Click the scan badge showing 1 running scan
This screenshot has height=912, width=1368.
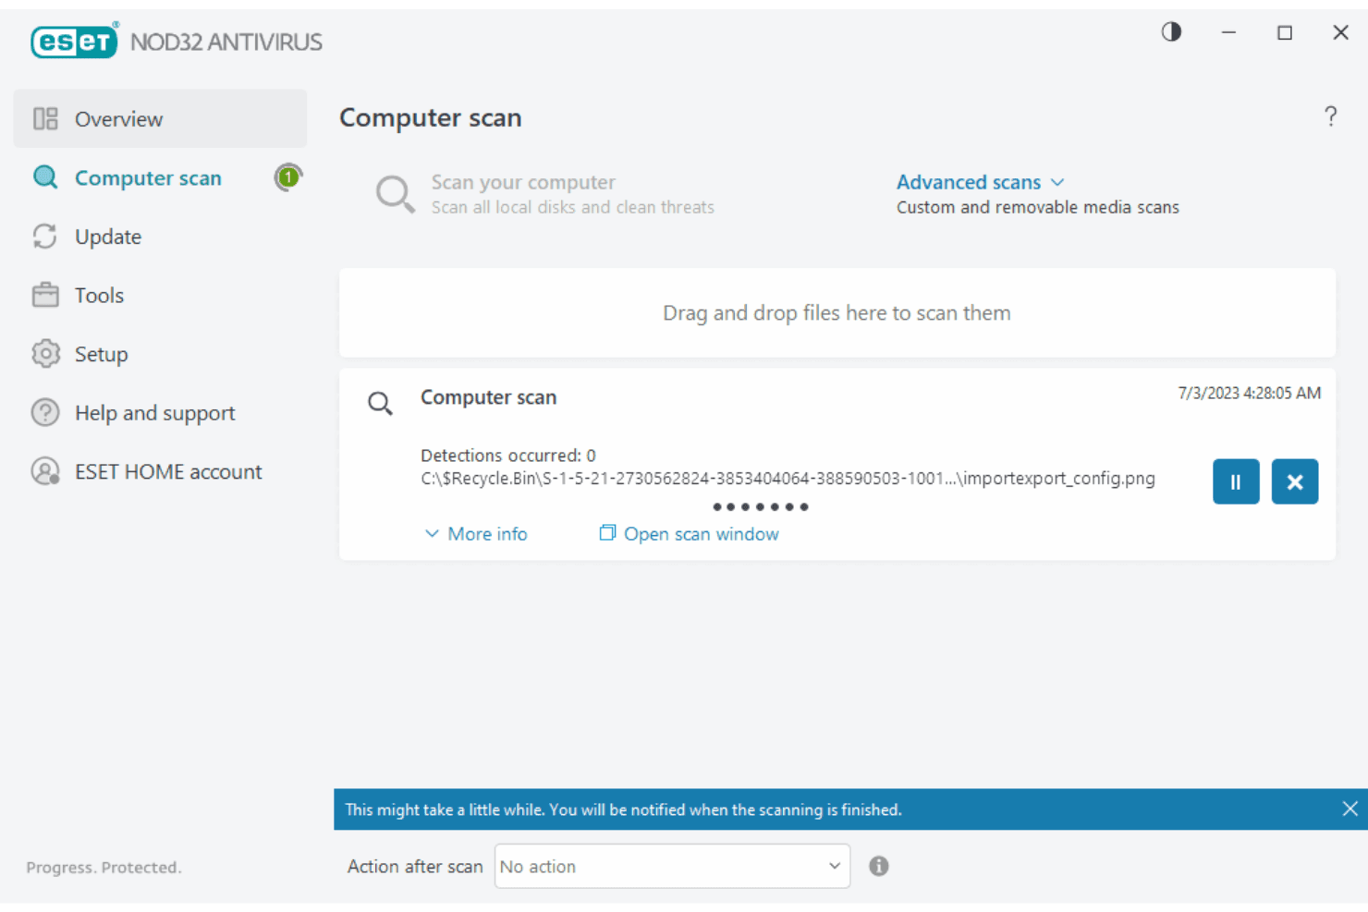coord(288,176)
